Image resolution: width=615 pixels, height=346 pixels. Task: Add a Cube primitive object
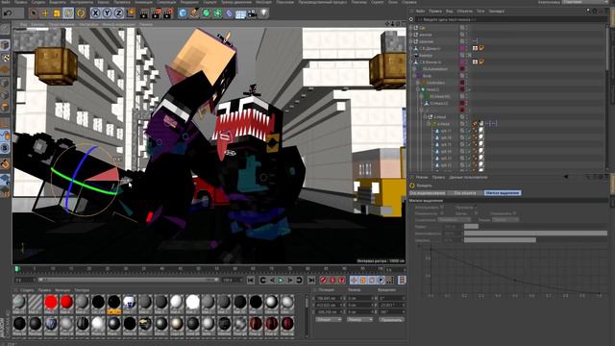(183, 13)
